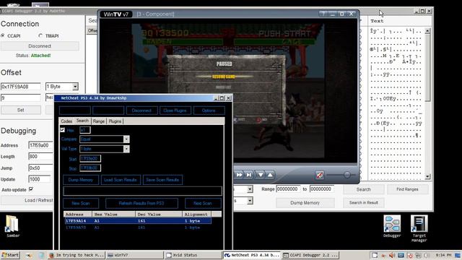Click the Range start field 00000000
The width and height of the screenshot is (462, 260).
coord(288,189)
